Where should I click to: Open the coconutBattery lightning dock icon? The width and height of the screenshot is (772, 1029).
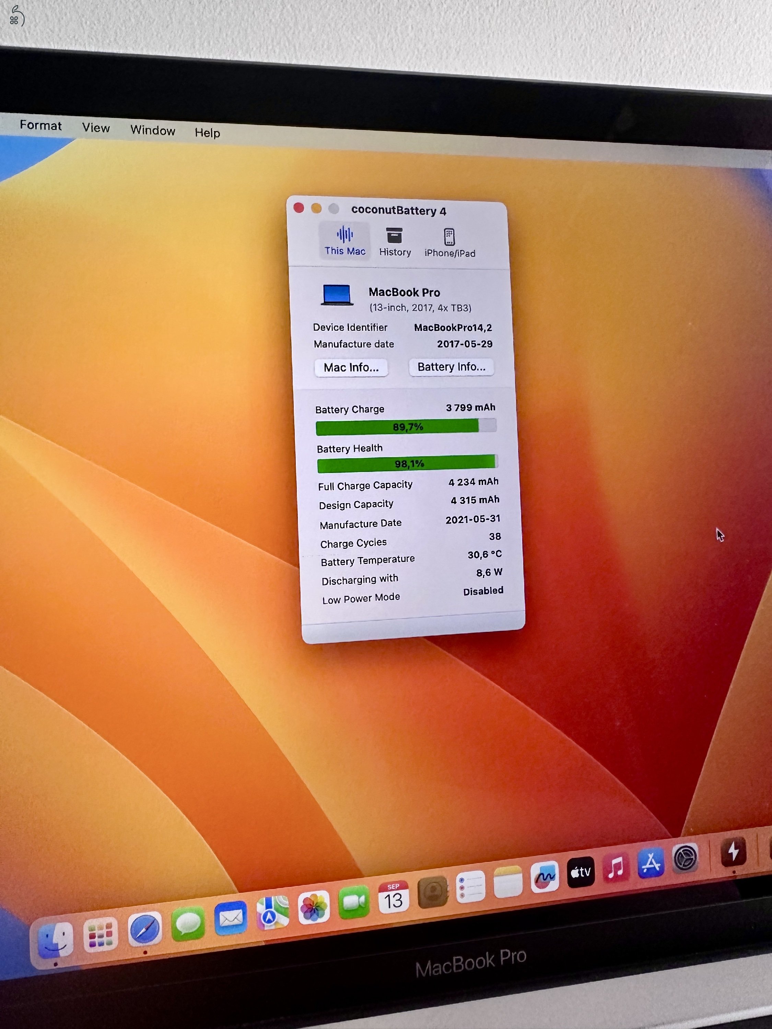point(733,851)
